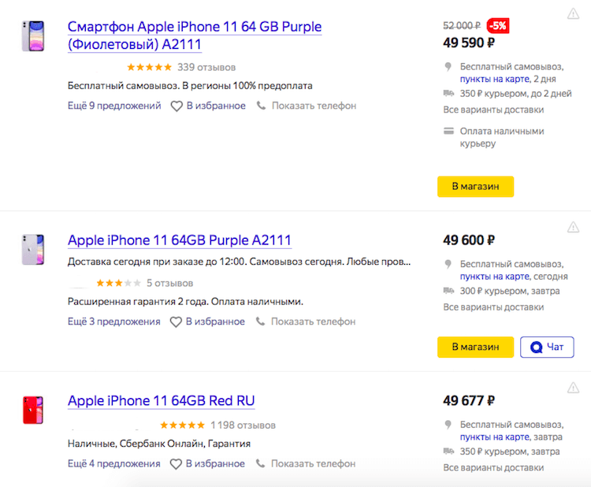This screenshot has width=591, height=487.
Task: Click the warning icon for the 49 590 ₽ offer
Action: (573, 13)
